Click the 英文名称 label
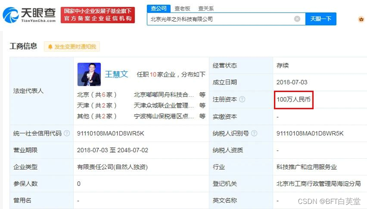This screenshot has height=209, width=367. tap(225, 201)
